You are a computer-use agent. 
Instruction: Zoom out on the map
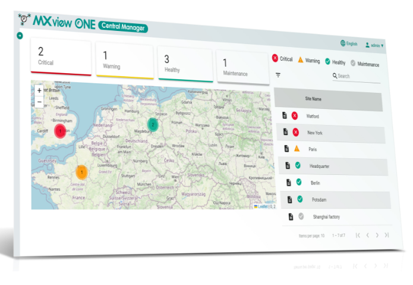(x=39, y=102)
